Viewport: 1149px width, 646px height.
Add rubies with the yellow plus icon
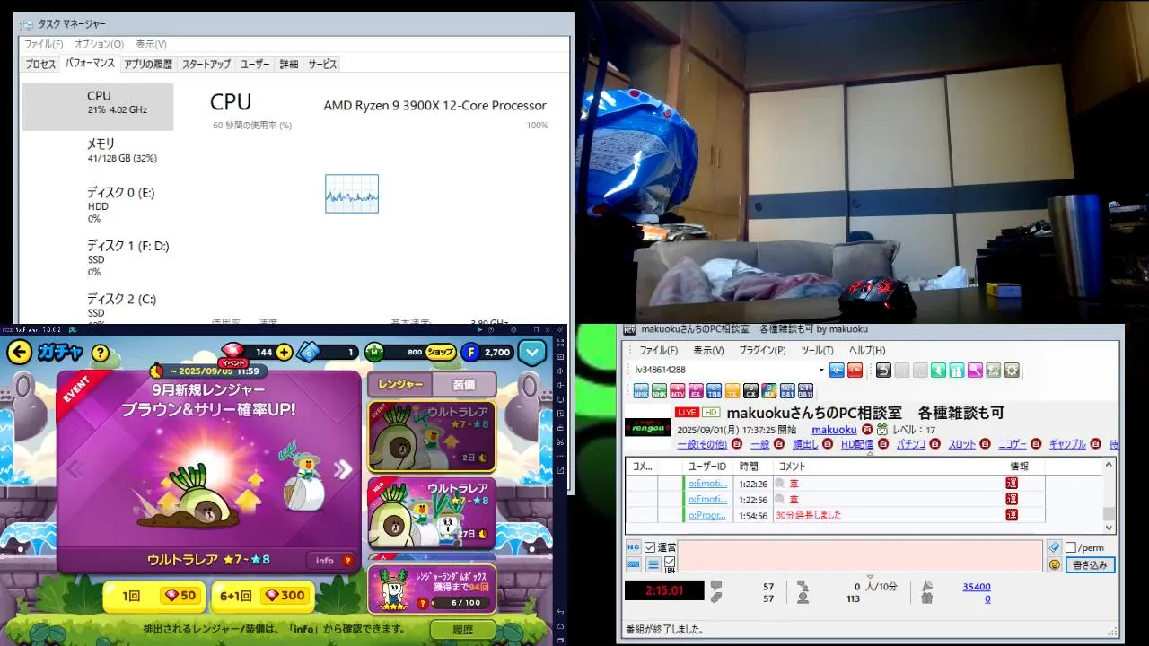[x=285, y=353]
